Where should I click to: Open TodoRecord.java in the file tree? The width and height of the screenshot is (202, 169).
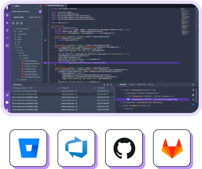(30, 69)
